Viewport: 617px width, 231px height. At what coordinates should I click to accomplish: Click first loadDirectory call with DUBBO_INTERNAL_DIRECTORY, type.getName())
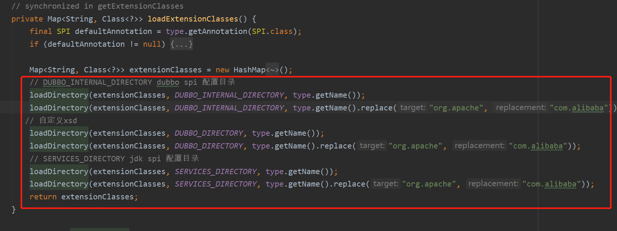pos(197,95)
